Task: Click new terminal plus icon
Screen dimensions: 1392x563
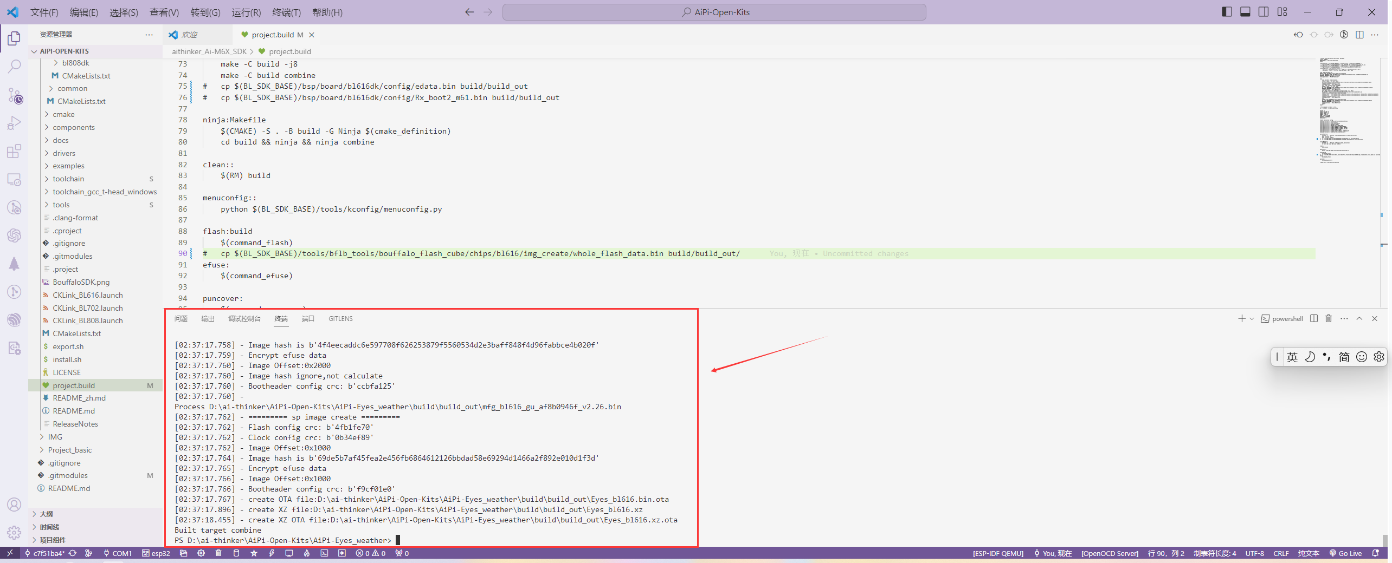Action: pyautogui.click(x=1242, y=318)
